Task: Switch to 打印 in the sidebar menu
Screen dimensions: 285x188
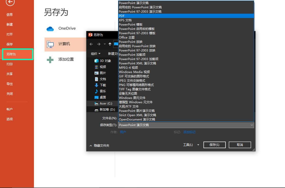Action: tap(10, 64)
